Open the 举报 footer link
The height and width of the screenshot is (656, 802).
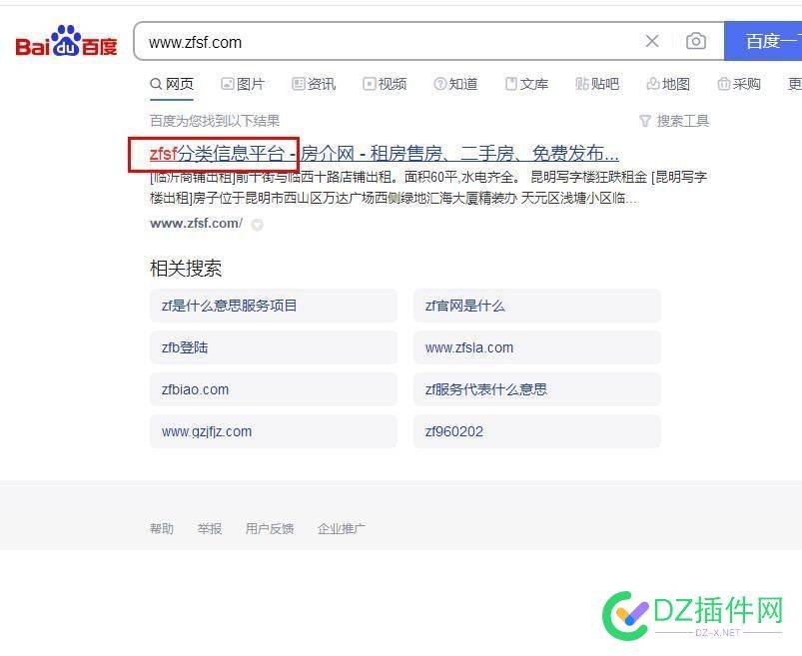pos(210,528)
